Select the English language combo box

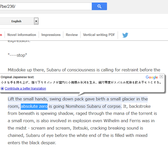coord(18,21)
